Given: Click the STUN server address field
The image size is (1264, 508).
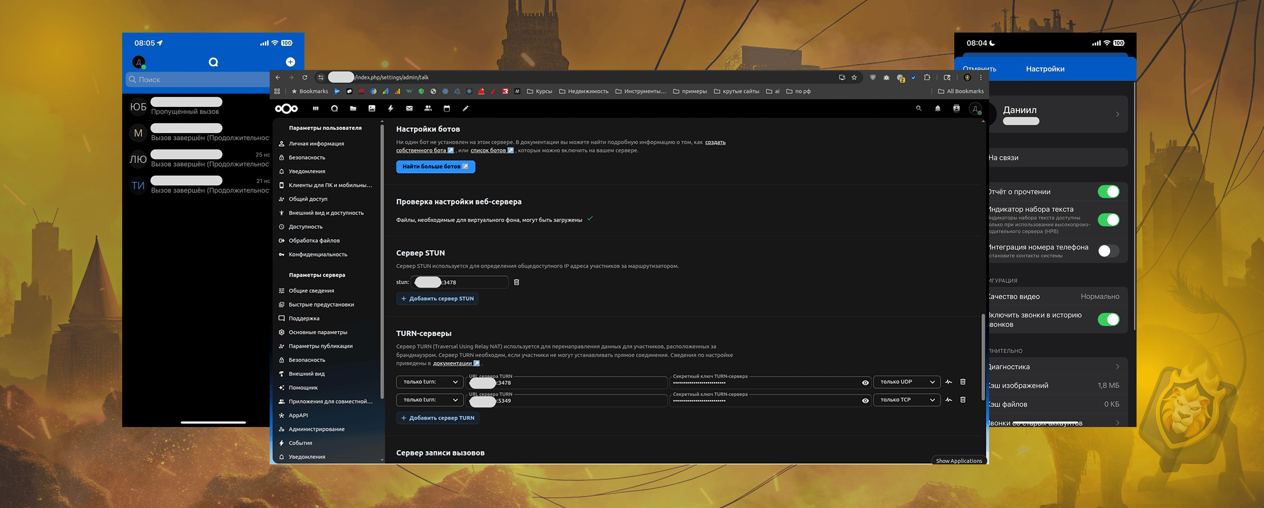Looking at the screenshot, I should (460, 282).
